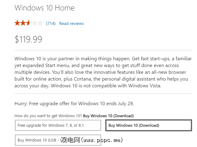
Task: Click the bold Buy Windows 10 (Download) selection text
Action: point(108,116)
